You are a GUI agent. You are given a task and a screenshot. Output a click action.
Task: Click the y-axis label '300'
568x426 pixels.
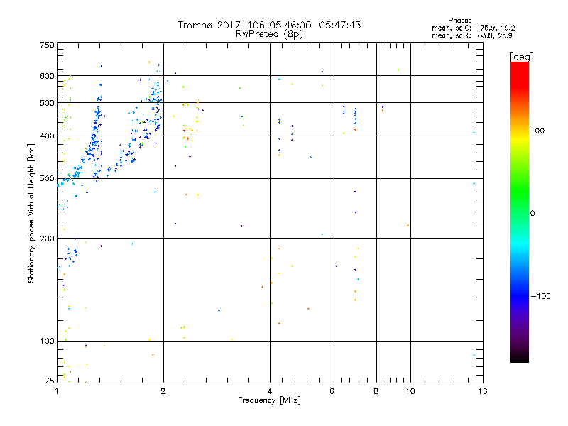(x=47, y=178)
